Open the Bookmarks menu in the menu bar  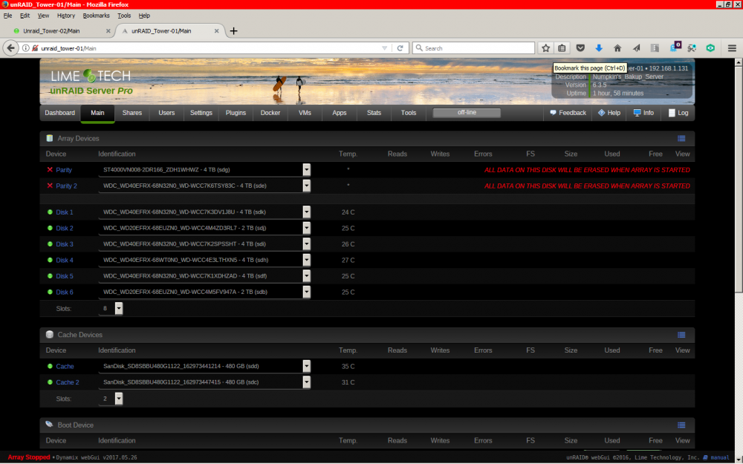coord(96,16)
